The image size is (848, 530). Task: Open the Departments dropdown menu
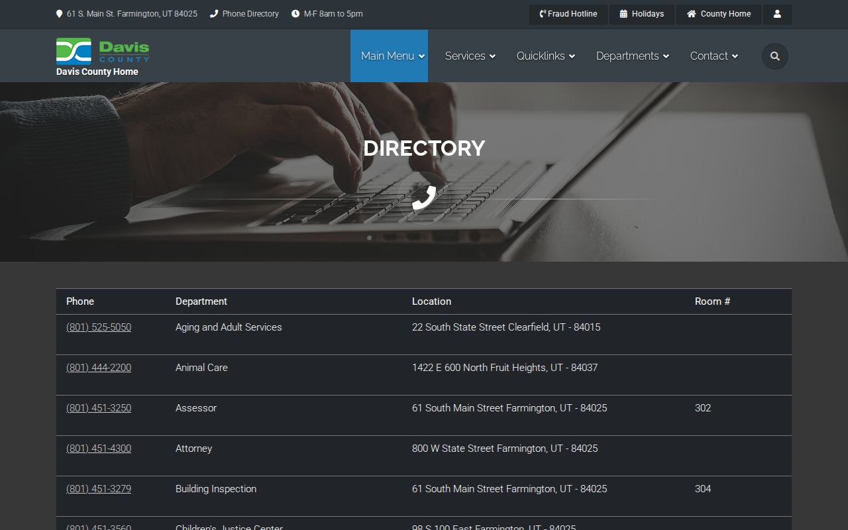click(633, 56)
